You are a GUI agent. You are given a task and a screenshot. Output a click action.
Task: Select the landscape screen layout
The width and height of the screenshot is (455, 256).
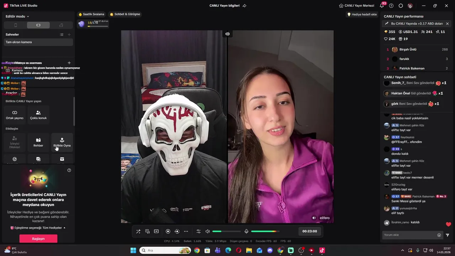[38, 25]
